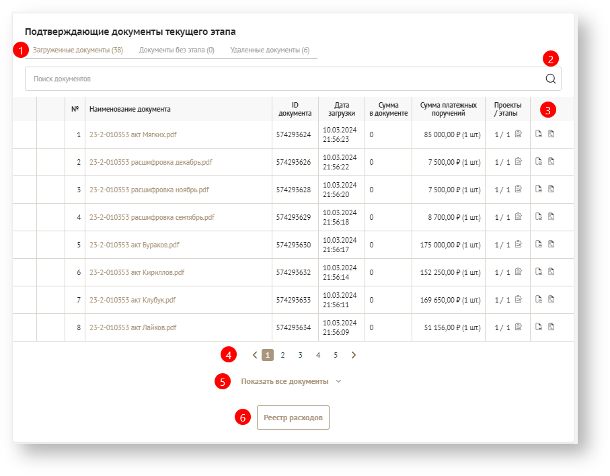Select the Загруженные документы tab
The height and width of the screenshot is (476, 610).
[77, 50]
